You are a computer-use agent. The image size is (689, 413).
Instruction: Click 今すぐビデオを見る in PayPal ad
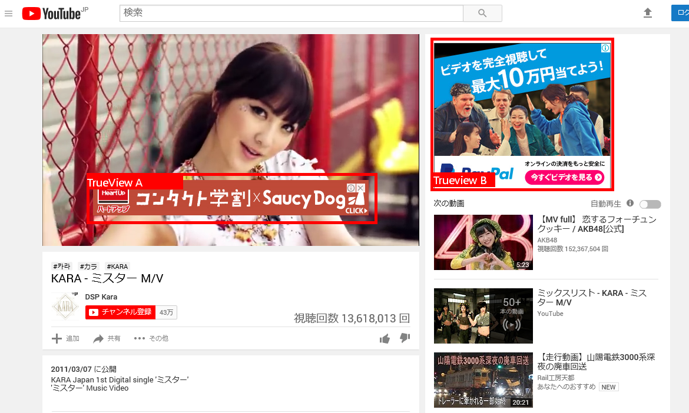pos(565,177)
